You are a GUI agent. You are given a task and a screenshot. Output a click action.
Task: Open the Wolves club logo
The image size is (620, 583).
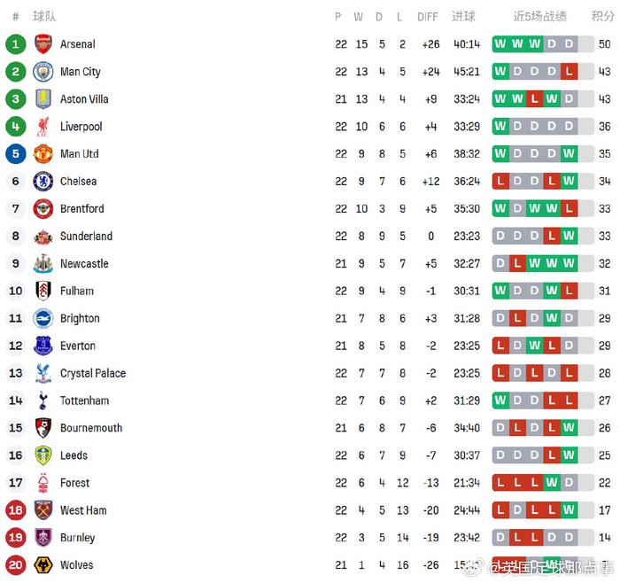point(43,565)
